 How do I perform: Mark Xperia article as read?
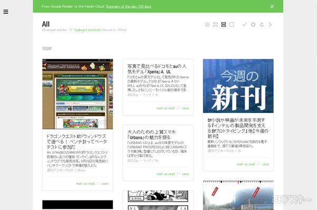click(x=165, y=108)
